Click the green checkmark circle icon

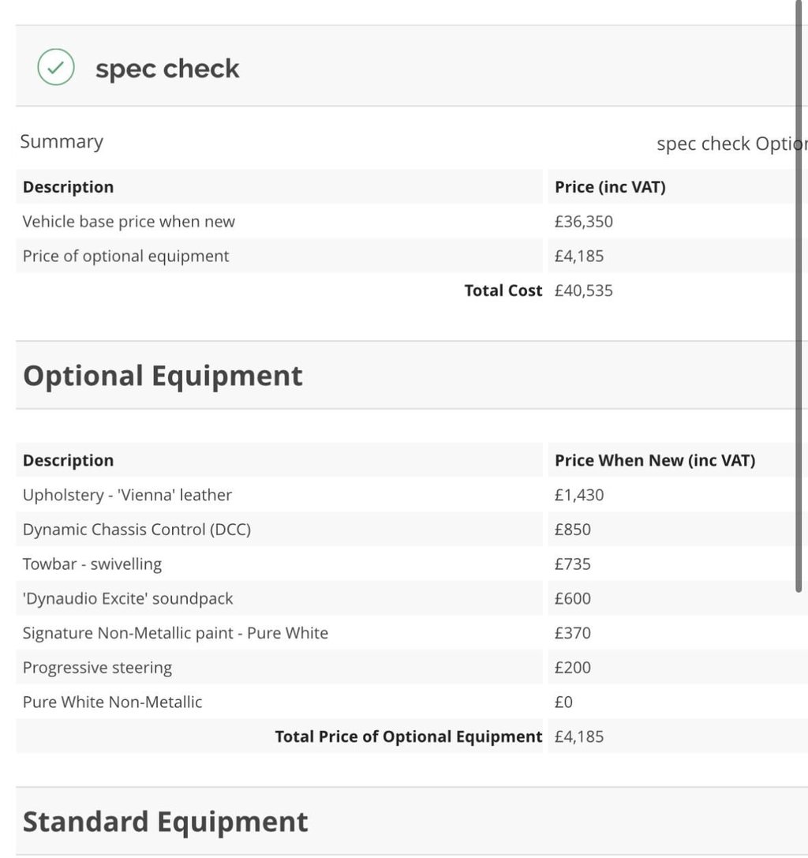[x=56, y=68]
